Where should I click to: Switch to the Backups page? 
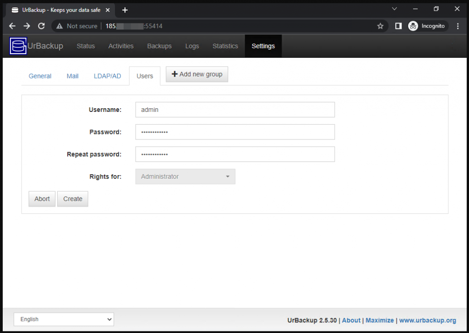pos(159,46)
